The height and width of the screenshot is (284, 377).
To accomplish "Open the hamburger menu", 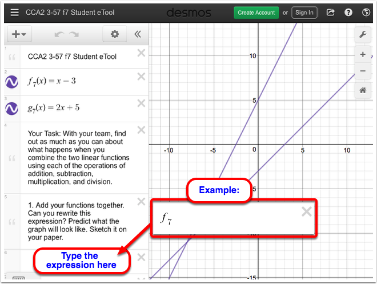I will (14, 13).
